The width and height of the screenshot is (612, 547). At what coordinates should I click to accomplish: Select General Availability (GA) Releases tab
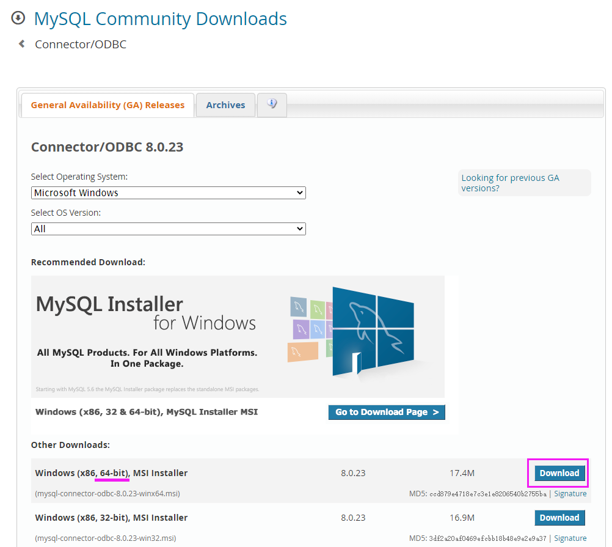(x=107, y=105)
